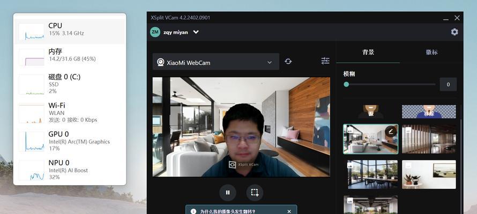Select NPU 0 performance item
Viewport: 477px width, 214px height.
point(70,170)
